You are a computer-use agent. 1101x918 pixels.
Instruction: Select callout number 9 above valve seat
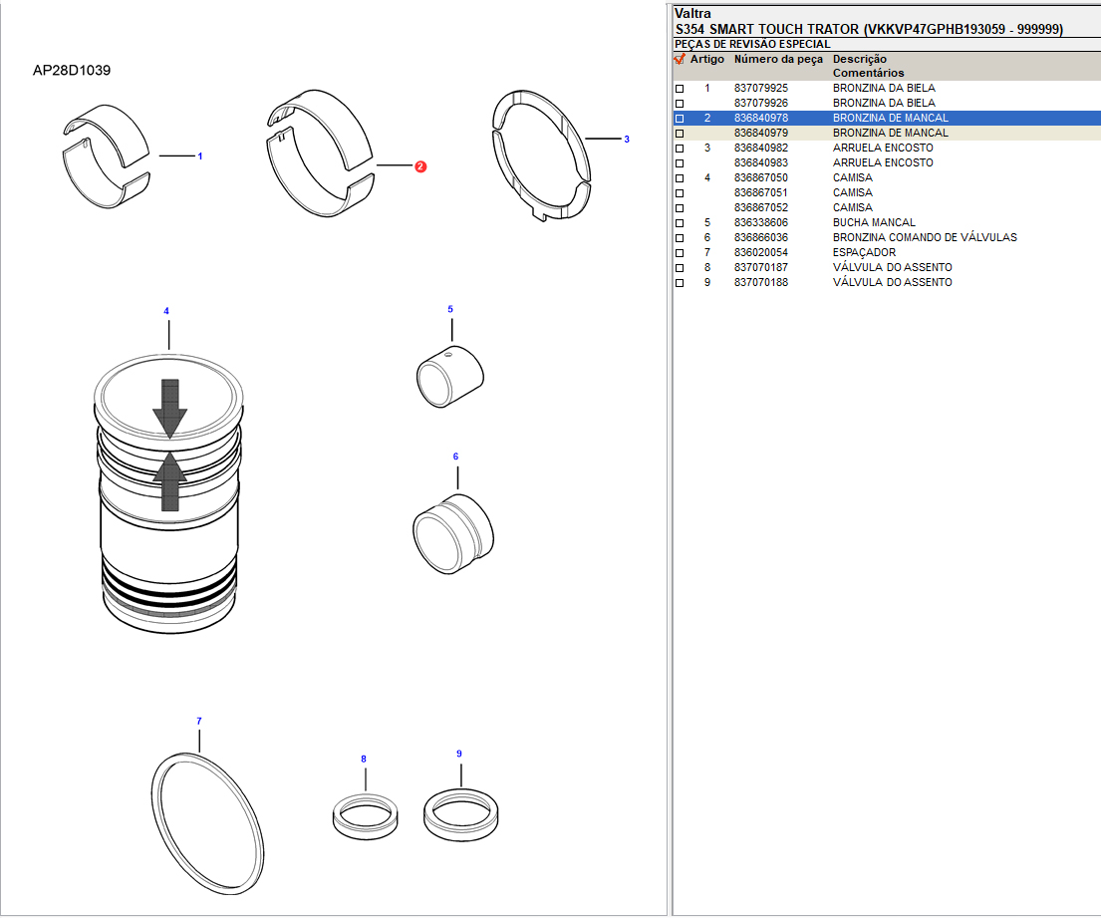pos(459,754)
